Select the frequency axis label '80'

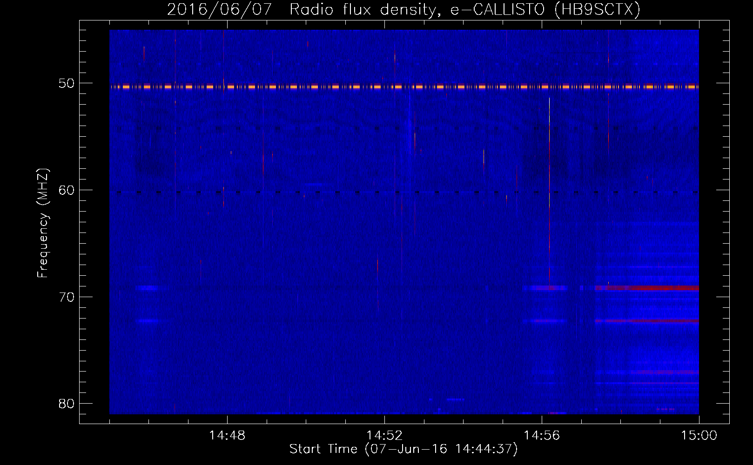pyautogui.click(x=67, y=404)
